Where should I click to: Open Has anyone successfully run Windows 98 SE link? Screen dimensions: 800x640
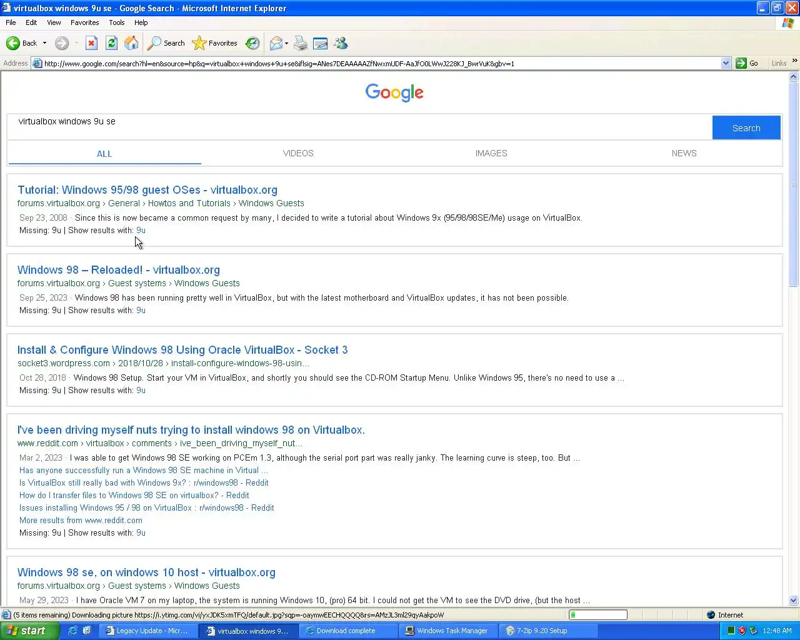pos(143,470)
